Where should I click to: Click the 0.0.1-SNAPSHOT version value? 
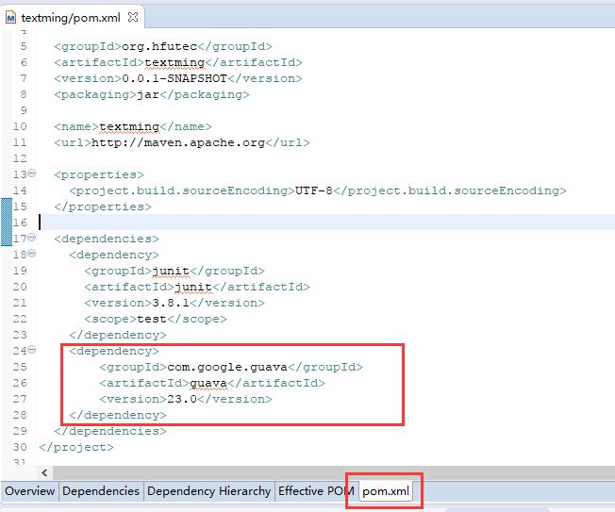pos(175,78)
